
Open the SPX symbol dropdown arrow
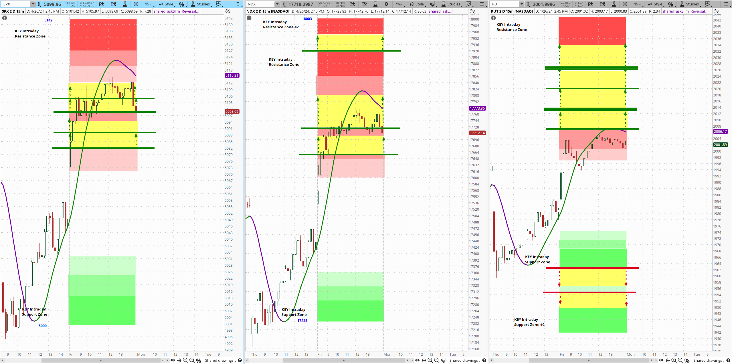33,4
